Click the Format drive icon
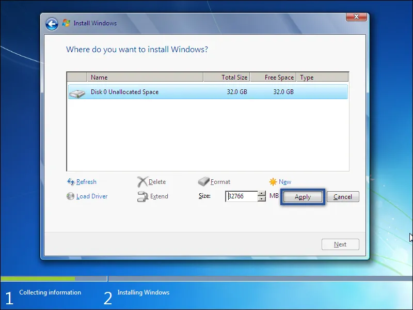The width and height of the screenshot is (413, 310). (x=203, y=181)
